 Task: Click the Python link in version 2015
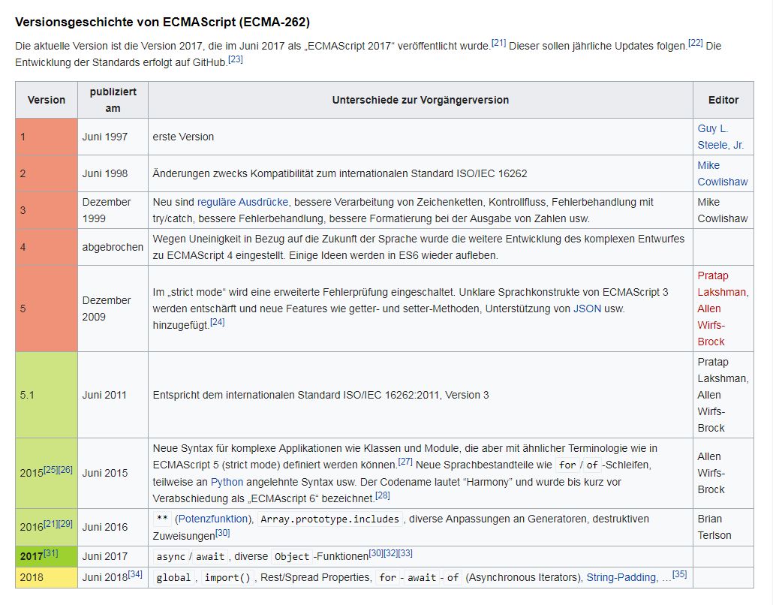pyautogui.click(x=227, y=482)
